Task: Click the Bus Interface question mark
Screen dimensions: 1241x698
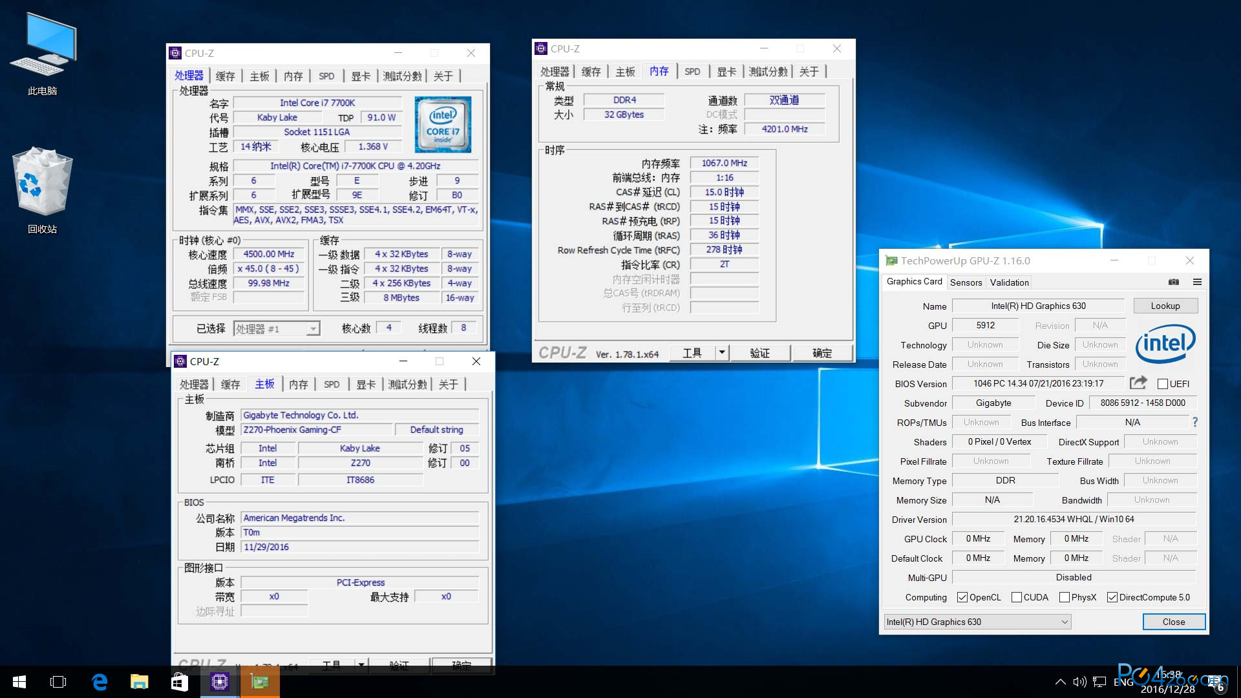Action: [x=1195, y=422]
